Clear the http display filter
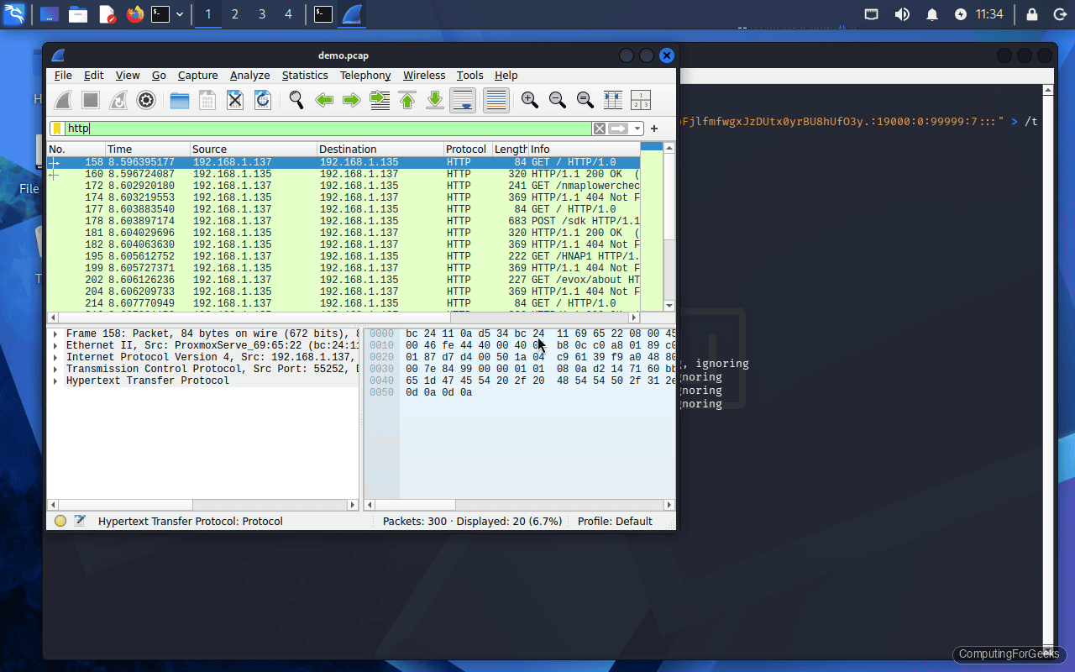 click(599, 128)
